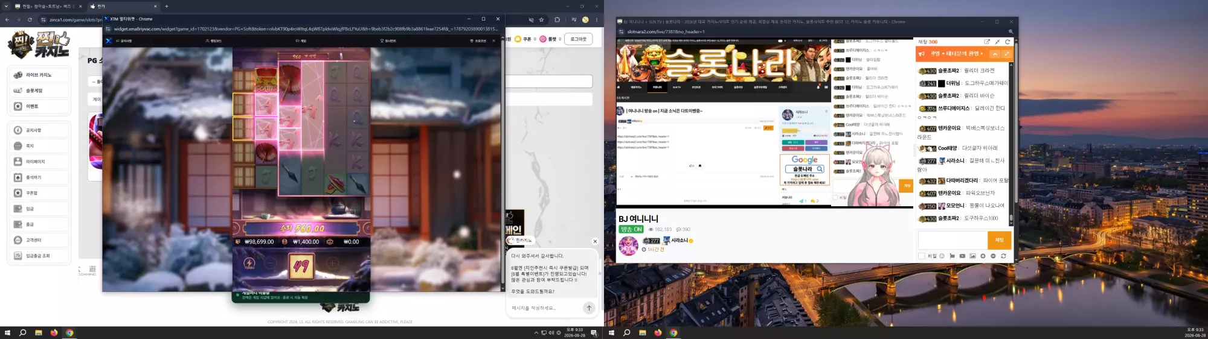
Task: Close the XTM widget top bar with X
Action: [493, 41]
